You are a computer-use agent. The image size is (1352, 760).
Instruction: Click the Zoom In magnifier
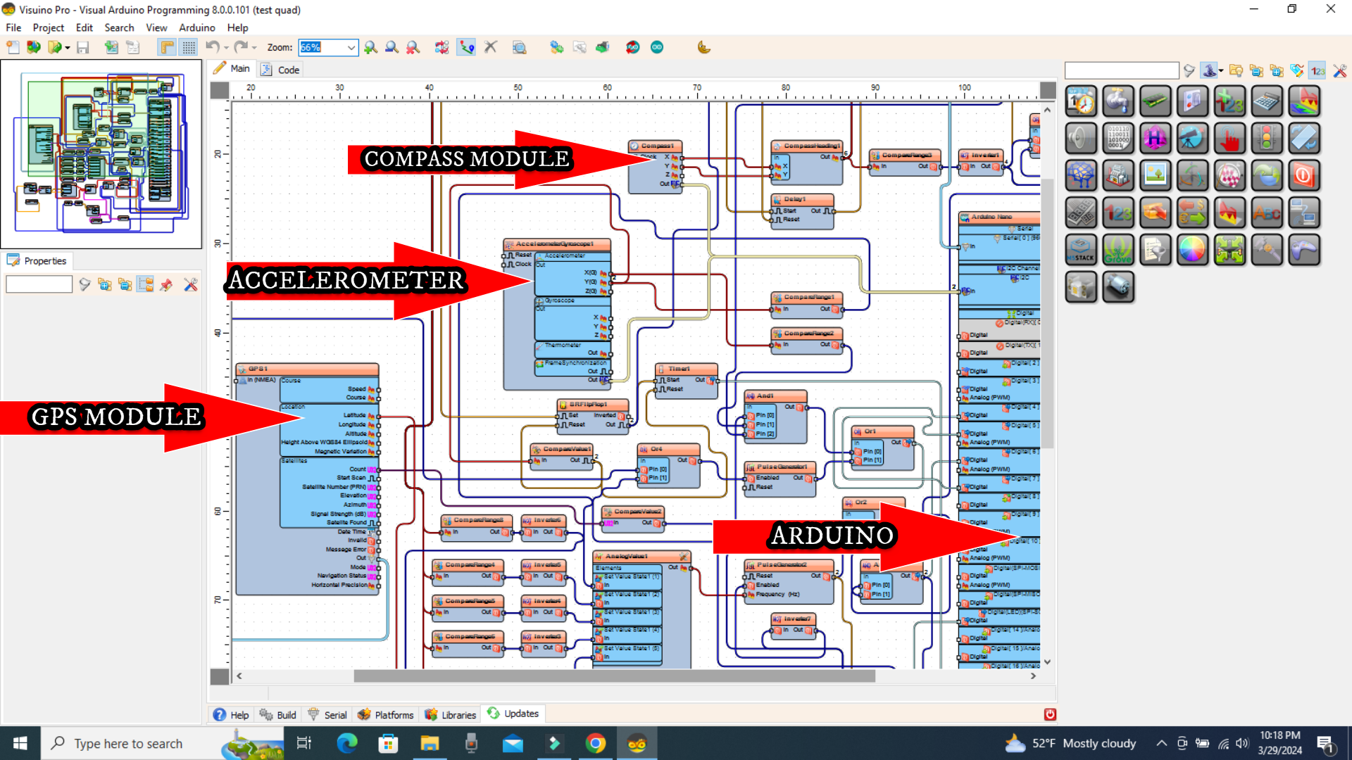tap(370, 47)
